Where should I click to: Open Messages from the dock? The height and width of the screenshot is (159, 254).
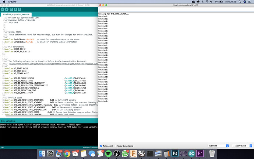(92, 153)
